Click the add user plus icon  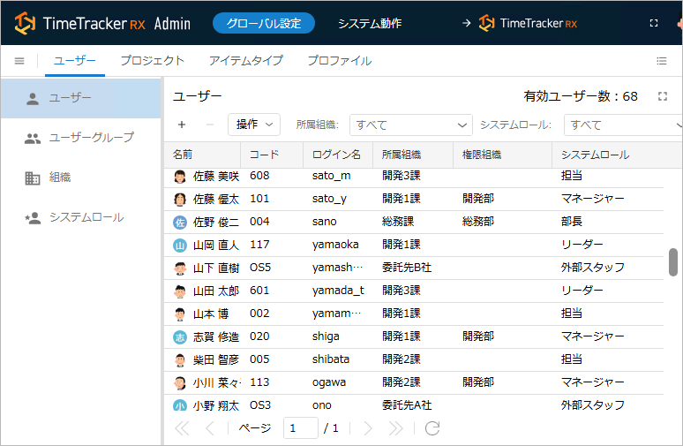[x=182, y=125]
